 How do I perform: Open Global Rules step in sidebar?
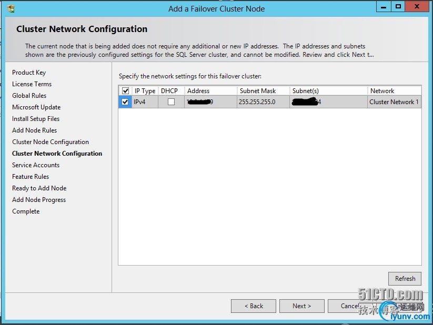click(x=29, y=96)
